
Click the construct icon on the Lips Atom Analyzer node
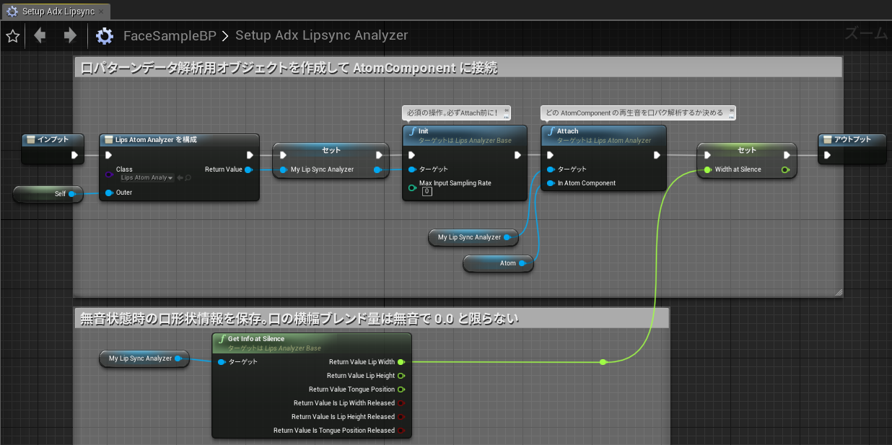[x=109, y=139]
